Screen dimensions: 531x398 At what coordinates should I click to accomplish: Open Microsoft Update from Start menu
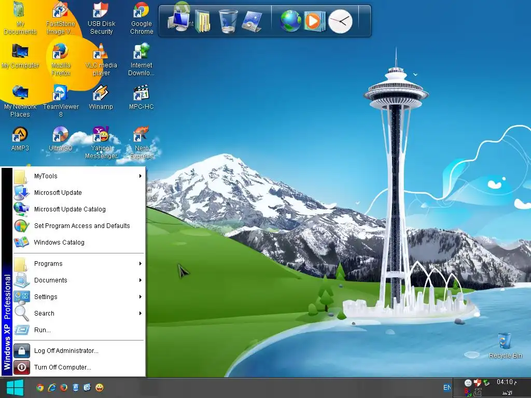(x=79, y=193)
